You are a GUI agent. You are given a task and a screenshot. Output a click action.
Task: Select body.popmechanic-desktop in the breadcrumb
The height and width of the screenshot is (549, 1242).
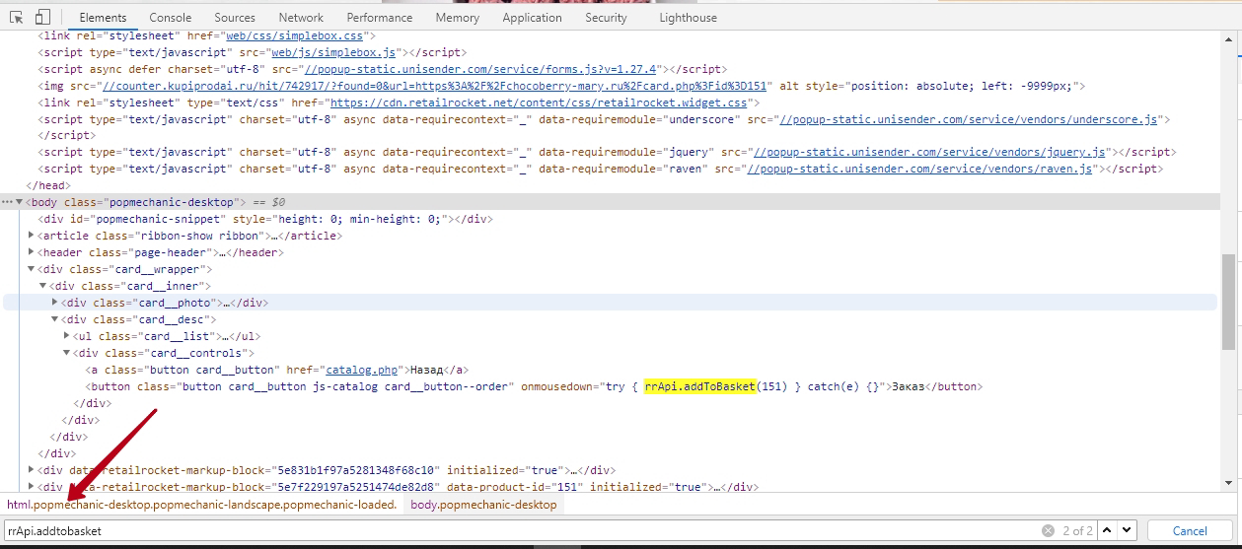tap(483, 505)
